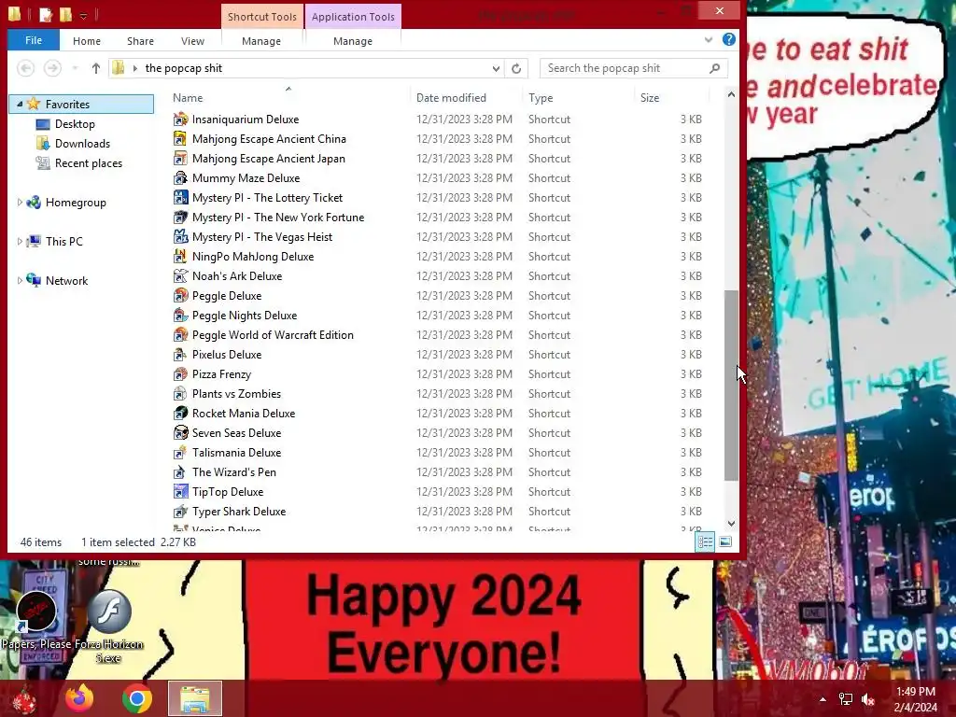Click the Forward navigation arrow
The image size is (956, 717).
[x=52, y=68]
